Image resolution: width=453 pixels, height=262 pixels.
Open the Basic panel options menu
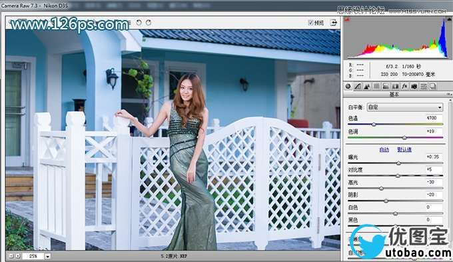click(x=448, y=94)
